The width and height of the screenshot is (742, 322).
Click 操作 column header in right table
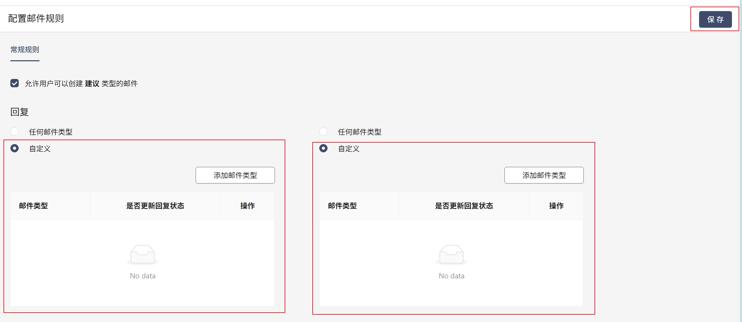(556, 206)
